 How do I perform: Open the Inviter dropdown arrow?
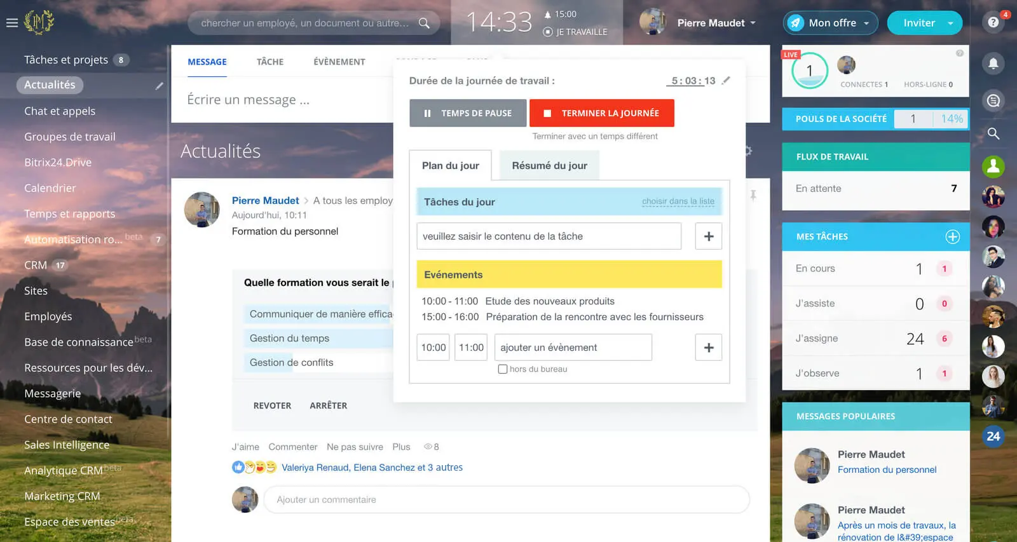950,24
